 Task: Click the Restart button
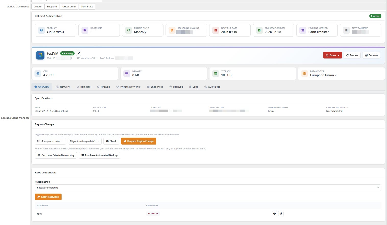pyautogui.click(x=352, y=55)
